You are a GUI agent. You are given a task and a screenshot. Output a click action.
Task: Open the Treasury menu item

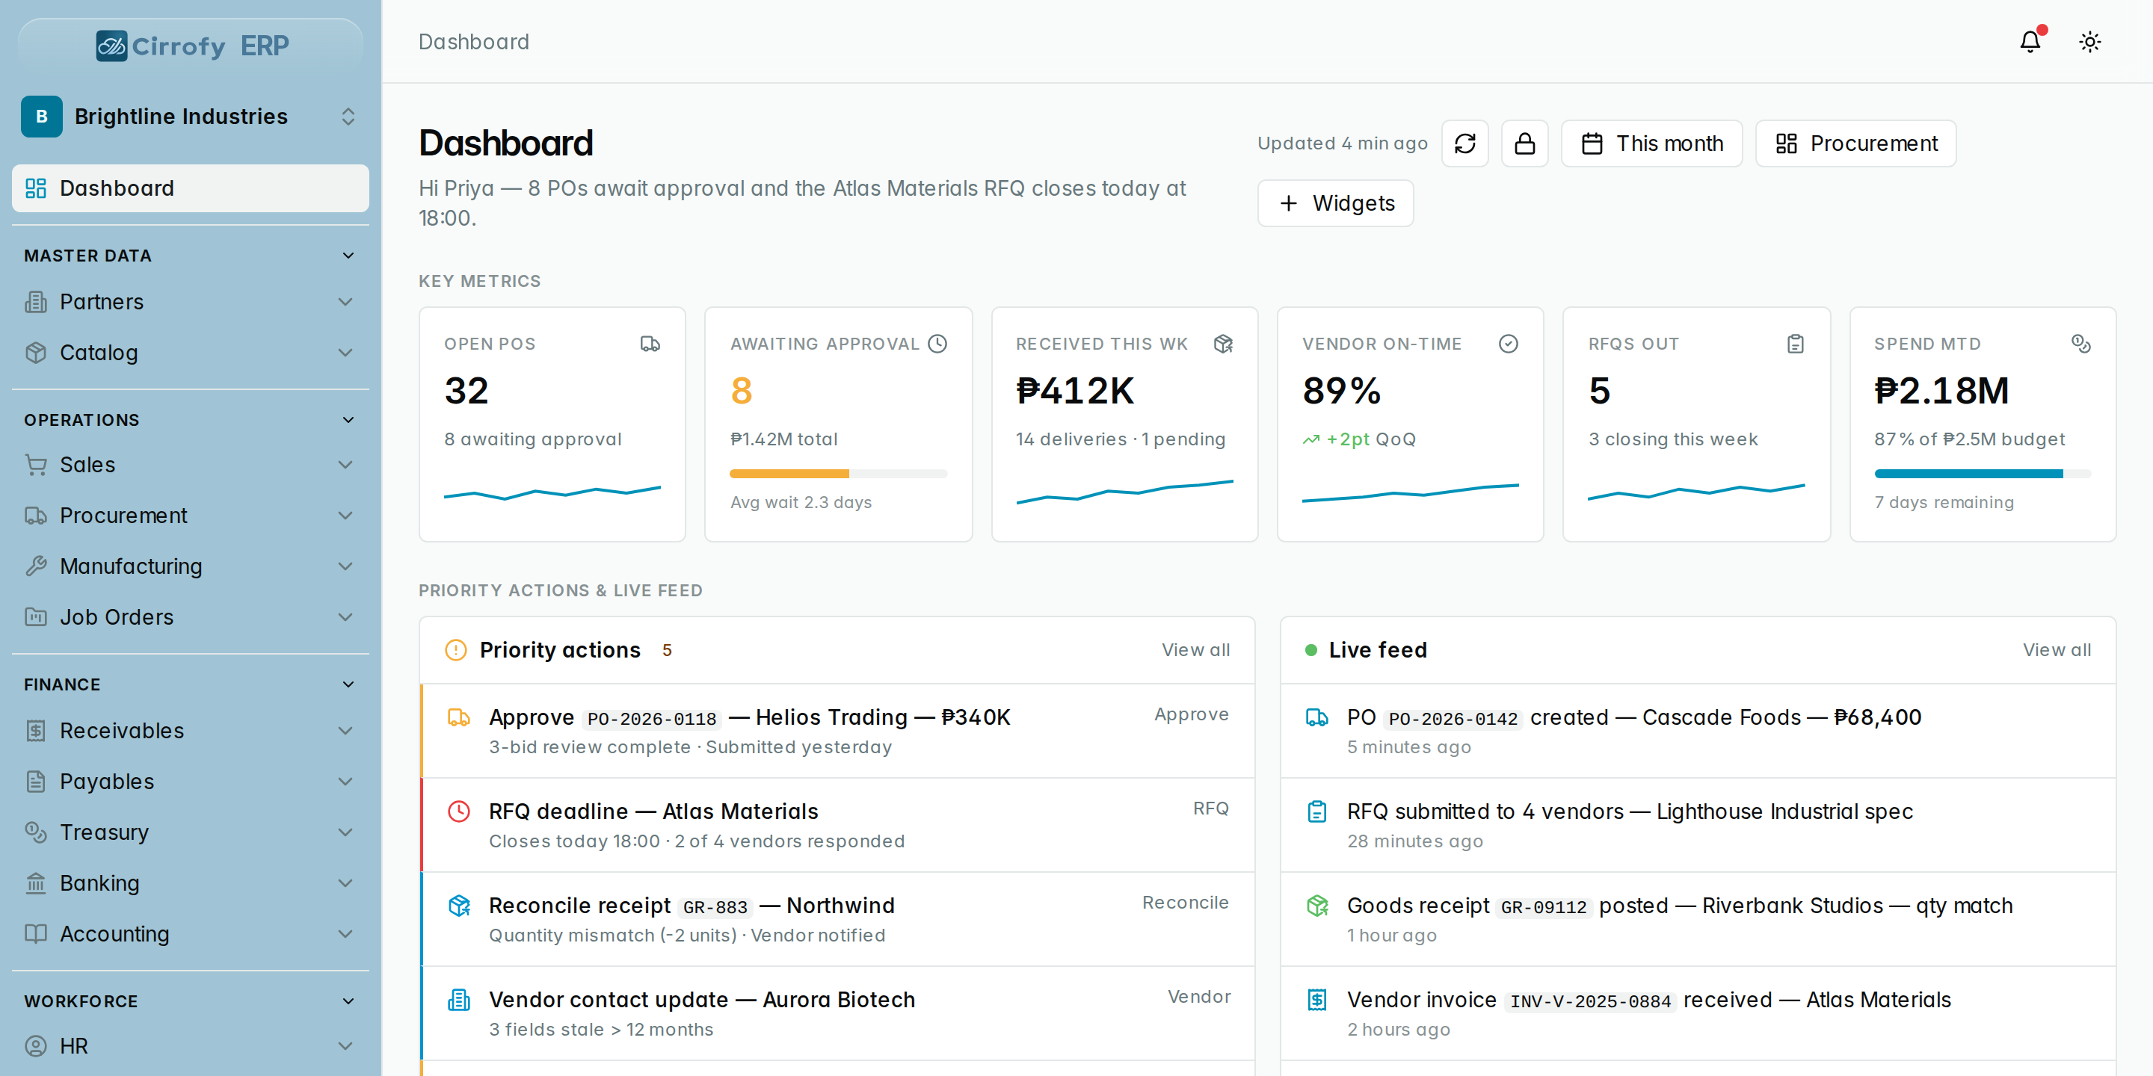click(191, 832)
